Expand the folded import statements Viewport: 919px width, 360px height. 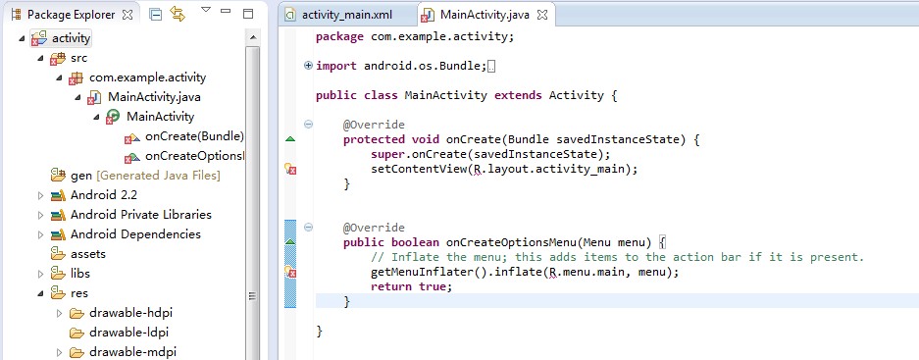click(308, 66)
